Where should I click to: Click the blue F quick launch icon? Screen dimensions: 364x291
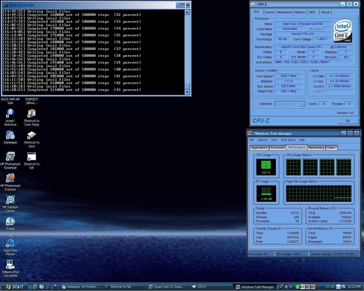click(48, 287)
